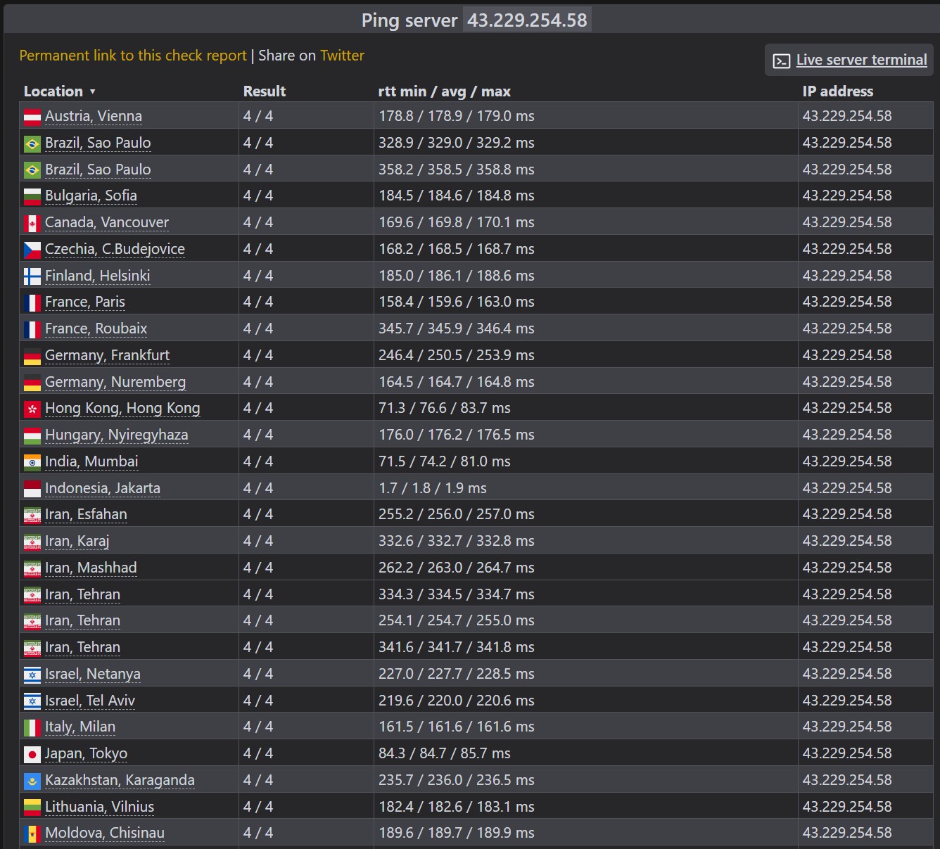This screenshot has width=940, height=849.
Task: Open the Iran, Esfahan location link
Action: pos(86,514)
